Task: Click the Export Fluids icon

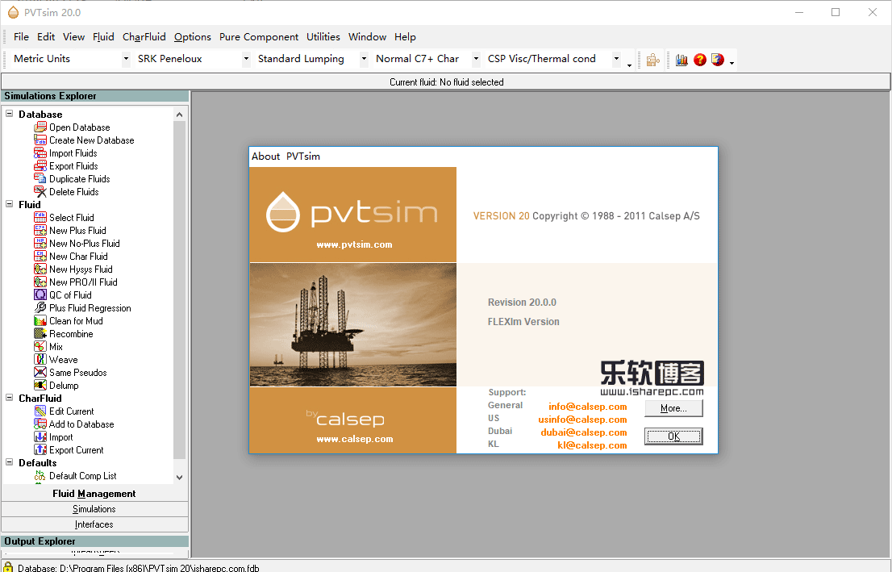Action: [40, 165]
